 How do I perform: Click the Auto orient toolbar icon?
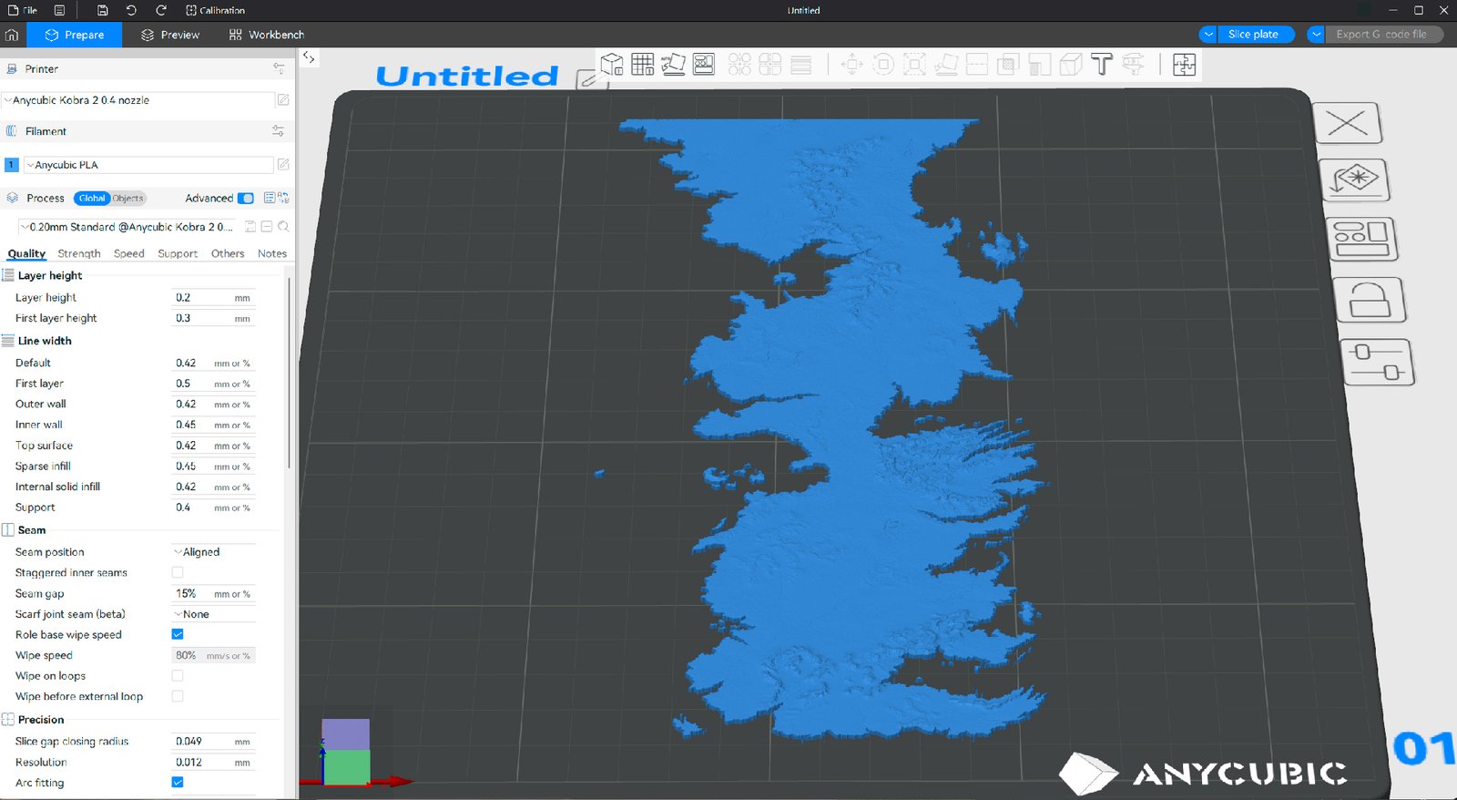pyautogui.click(x=673, y=65)
